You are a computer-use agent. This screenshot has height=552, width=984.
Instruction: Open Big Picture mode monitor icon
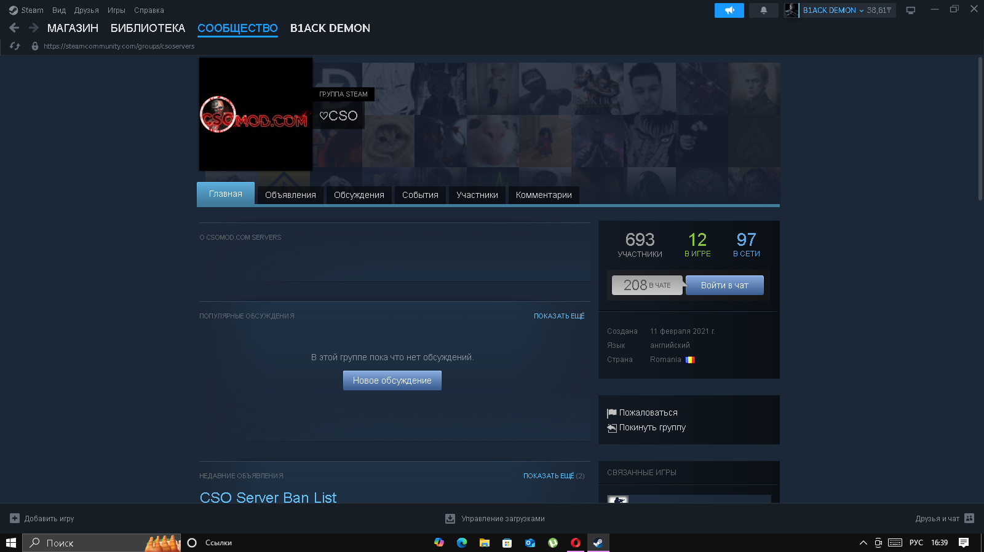[x=911, y=10]
